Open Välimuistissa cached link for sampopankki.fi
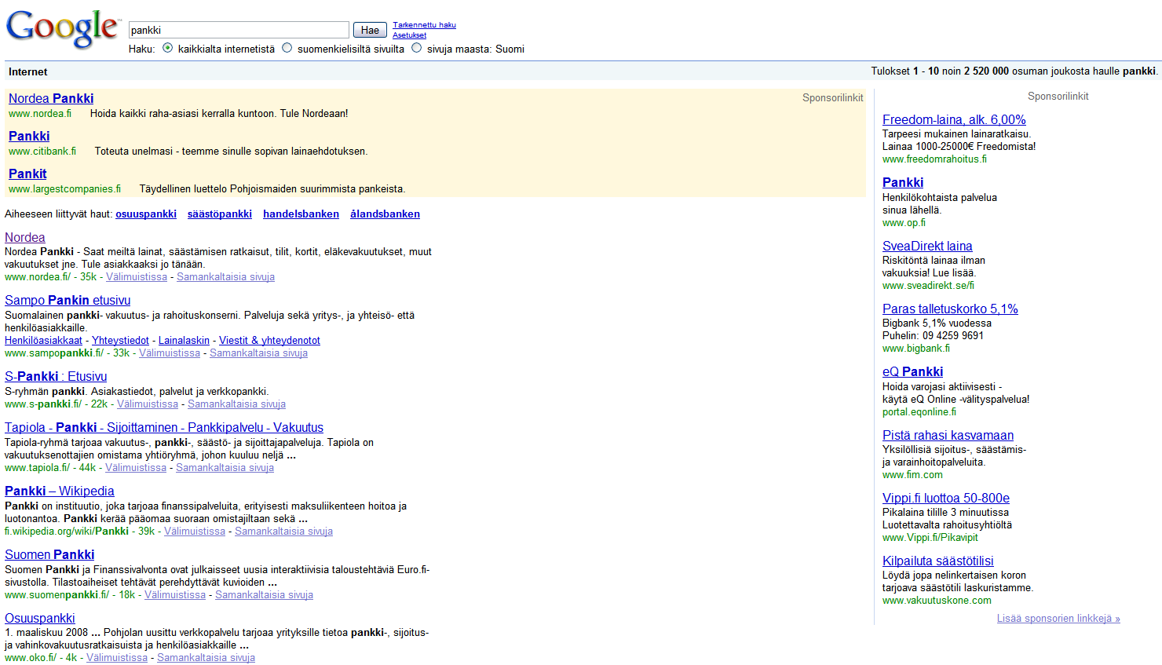 [x=170, y=353]
